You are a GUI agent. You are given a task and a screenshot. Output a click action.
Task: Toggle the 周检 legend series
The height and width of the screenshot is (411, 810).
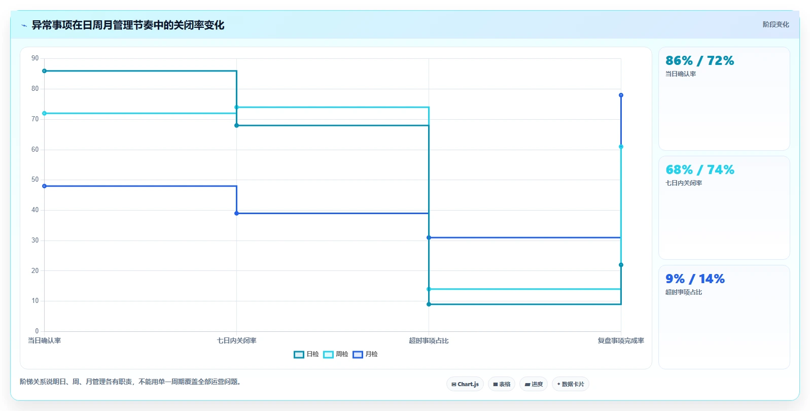pos(336,354)
